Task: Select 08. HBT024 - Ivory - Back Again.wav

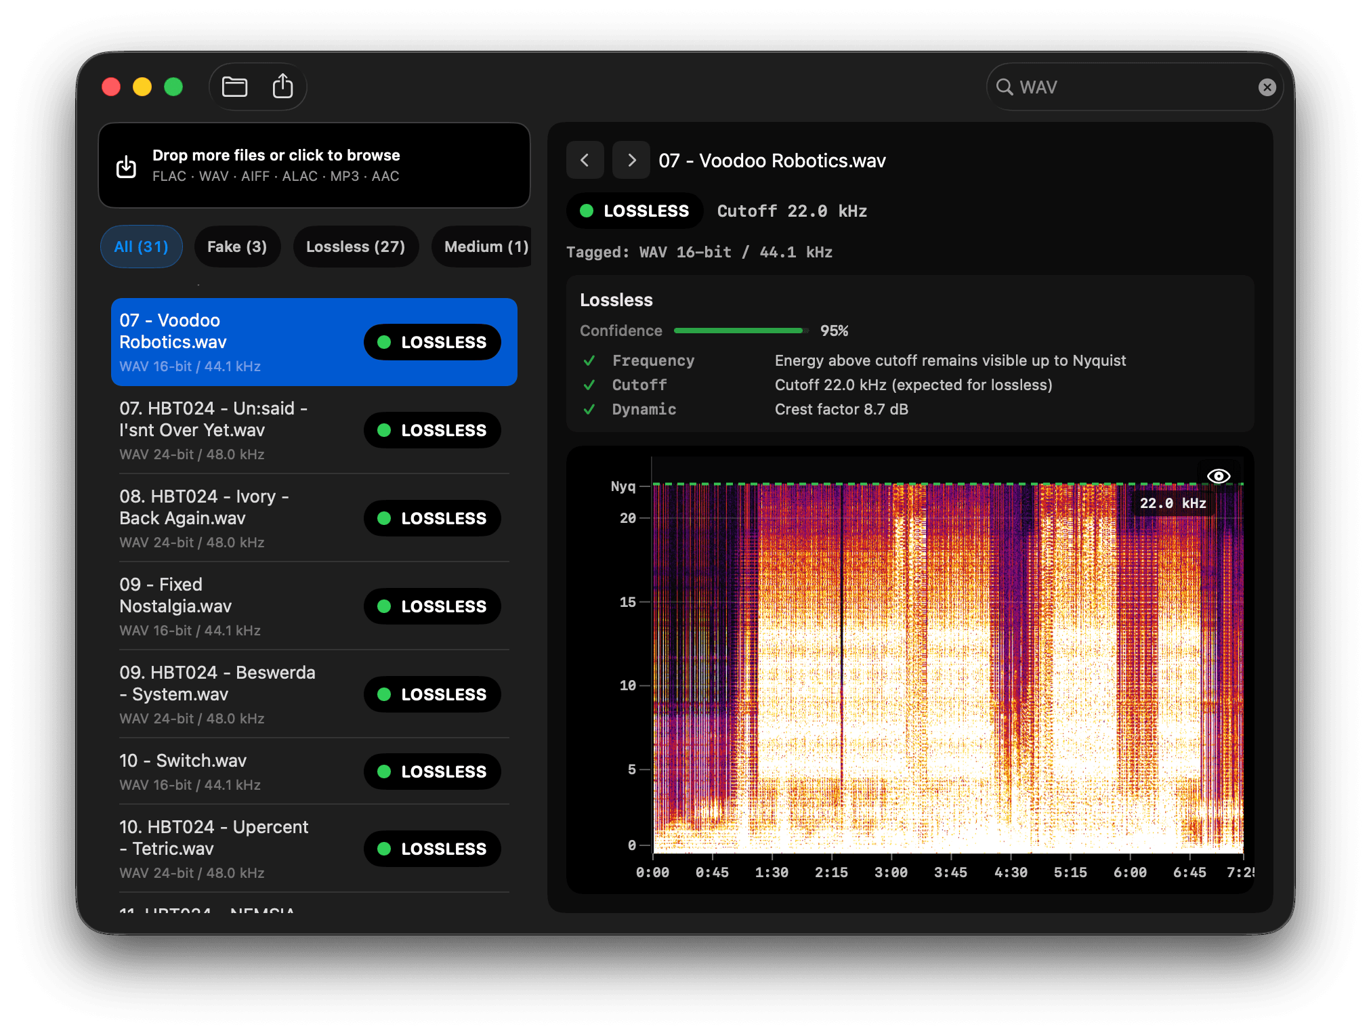Action: [314, 518]
